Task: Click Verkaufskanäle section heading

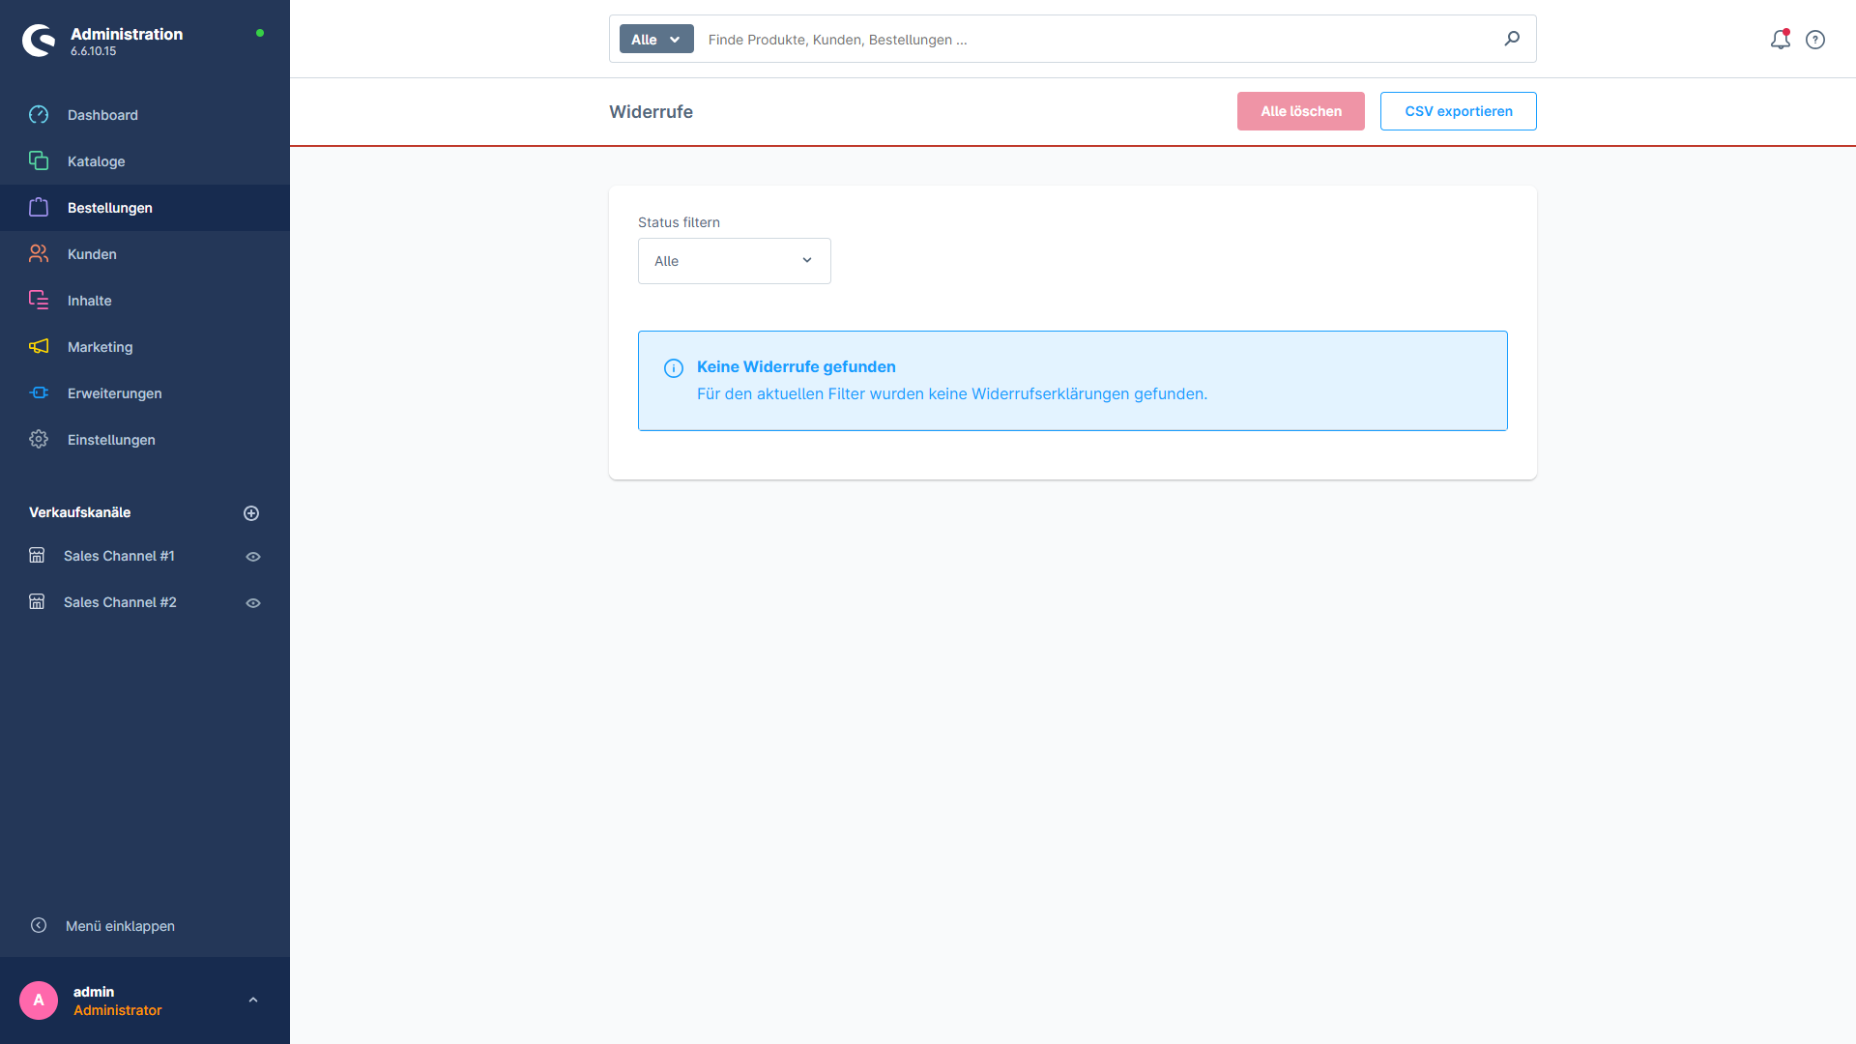Action: click(x=79, y=512)
